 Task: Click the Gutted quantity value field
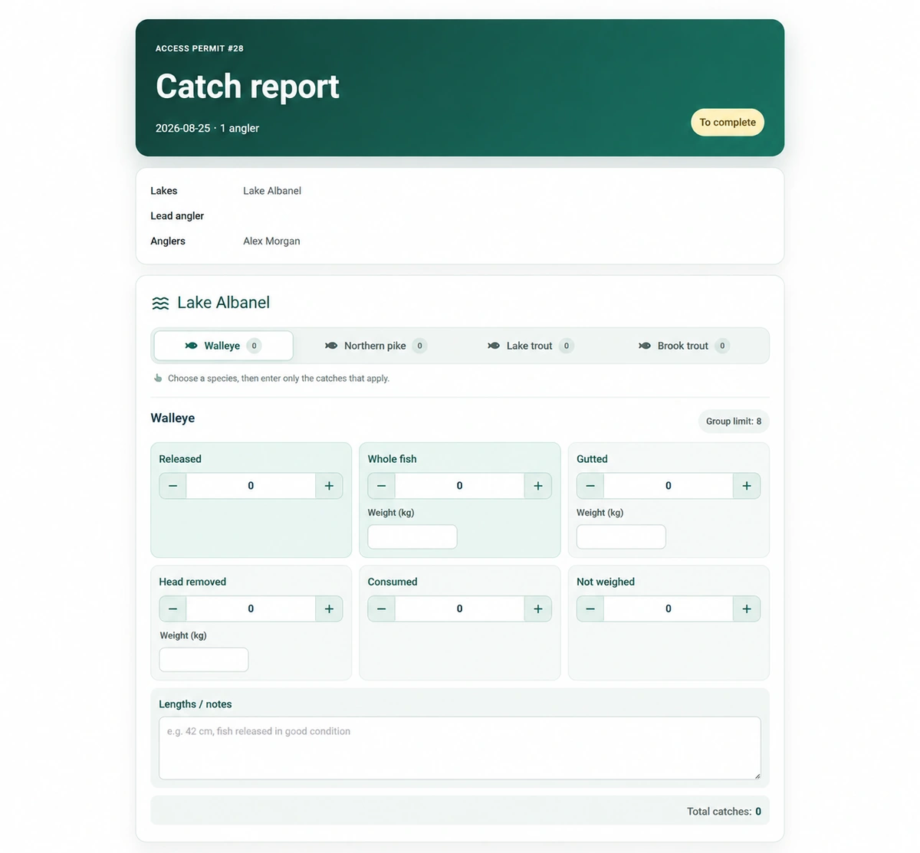click(x=669, y=486)
